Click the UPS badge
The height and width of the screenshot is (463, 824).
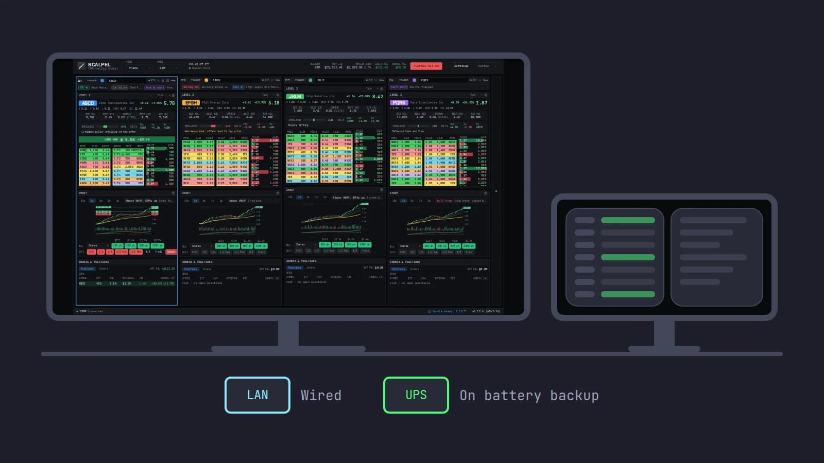point(416,395)
